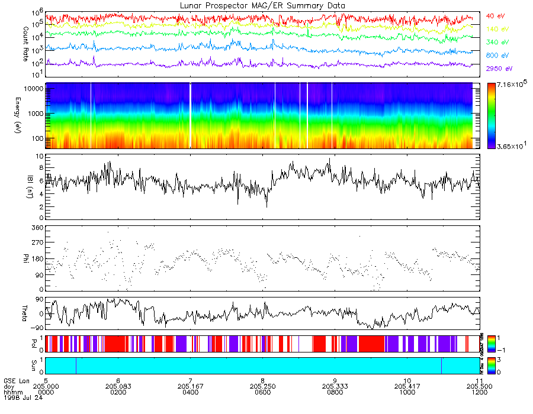The width and height of the screenshot is (533, 414).
Task: Click the 140 eV yellow legend label
Action: (497, 29)
